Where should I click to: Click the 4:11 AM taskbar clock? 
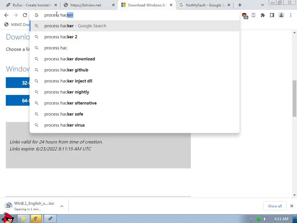point(281,219)
